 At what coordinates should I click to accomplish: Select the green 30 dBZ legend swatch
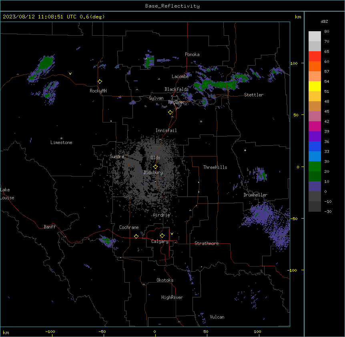(315, 166)
